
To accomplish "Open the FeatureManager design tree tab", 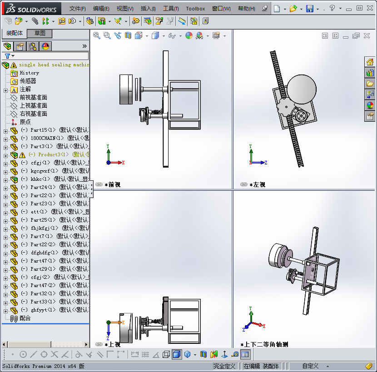I will point(7,46).
